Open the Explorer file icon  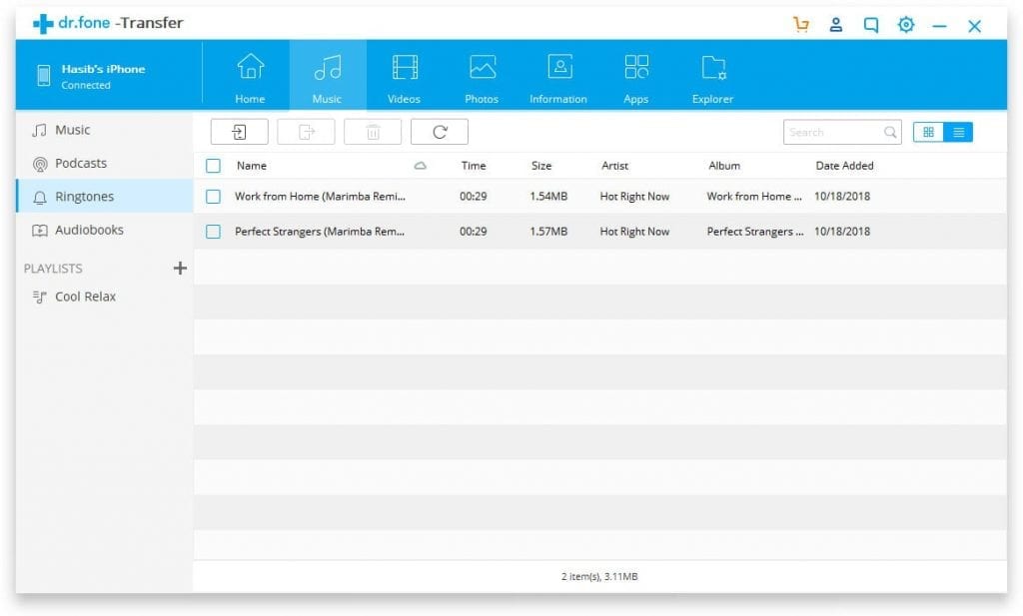coord(711,75)
